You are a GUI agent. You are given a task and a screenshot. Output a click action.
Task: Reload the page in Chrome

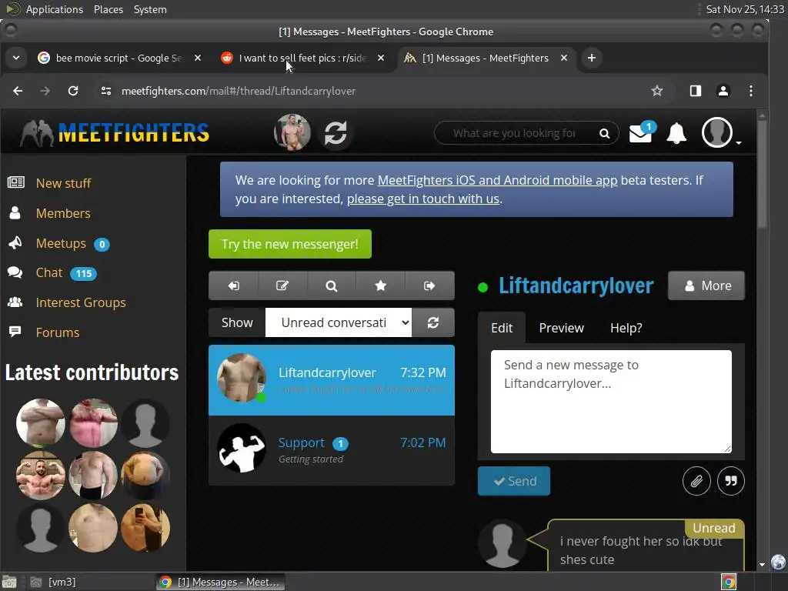[73, 91]
